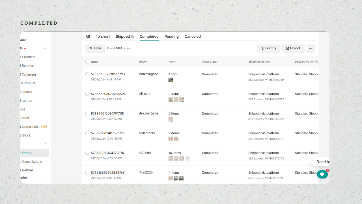Click the Items column header
This screenshot has height=204, width=362.
point(172,62)
